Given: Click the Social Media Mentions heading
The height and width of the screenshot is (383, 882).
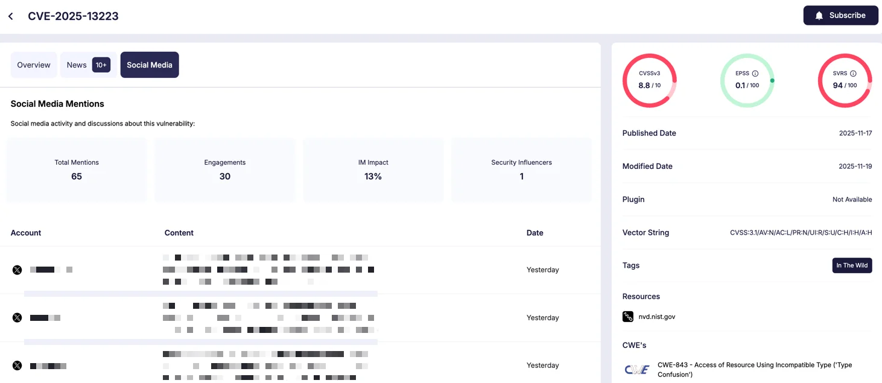Looking at the screenshot, I should tap(57, 104).
